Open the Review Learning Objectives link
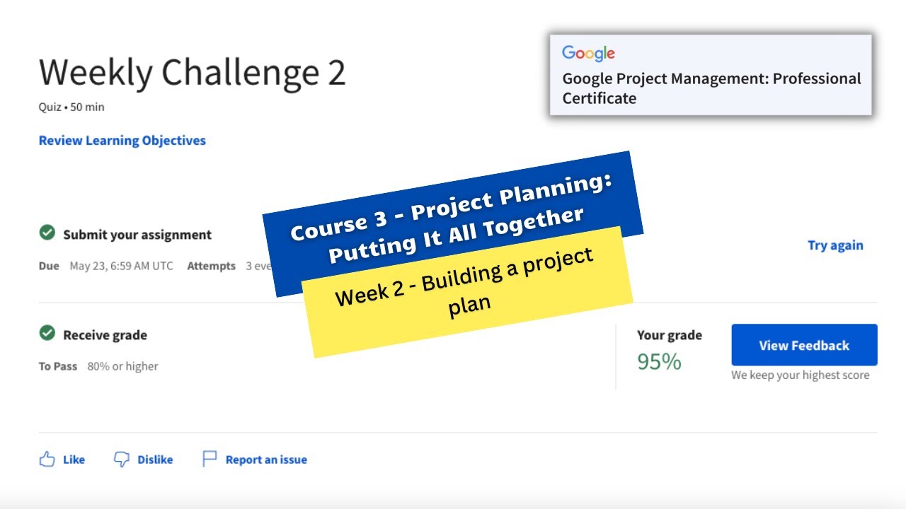 (x=122, y=141)
